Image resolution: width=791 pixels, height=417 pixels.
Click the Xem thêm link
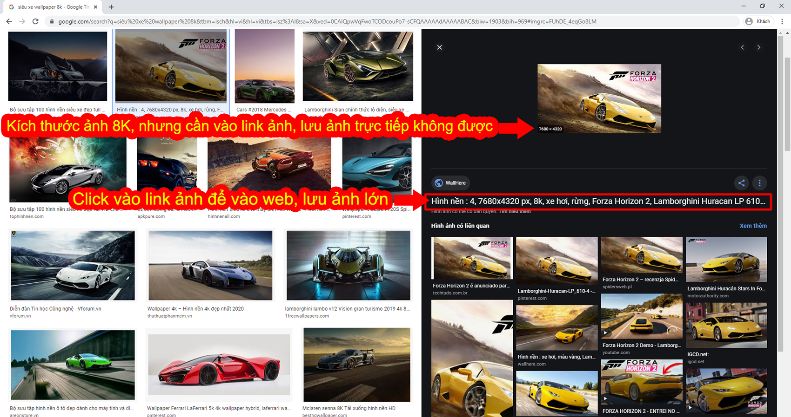pos(753,226)
